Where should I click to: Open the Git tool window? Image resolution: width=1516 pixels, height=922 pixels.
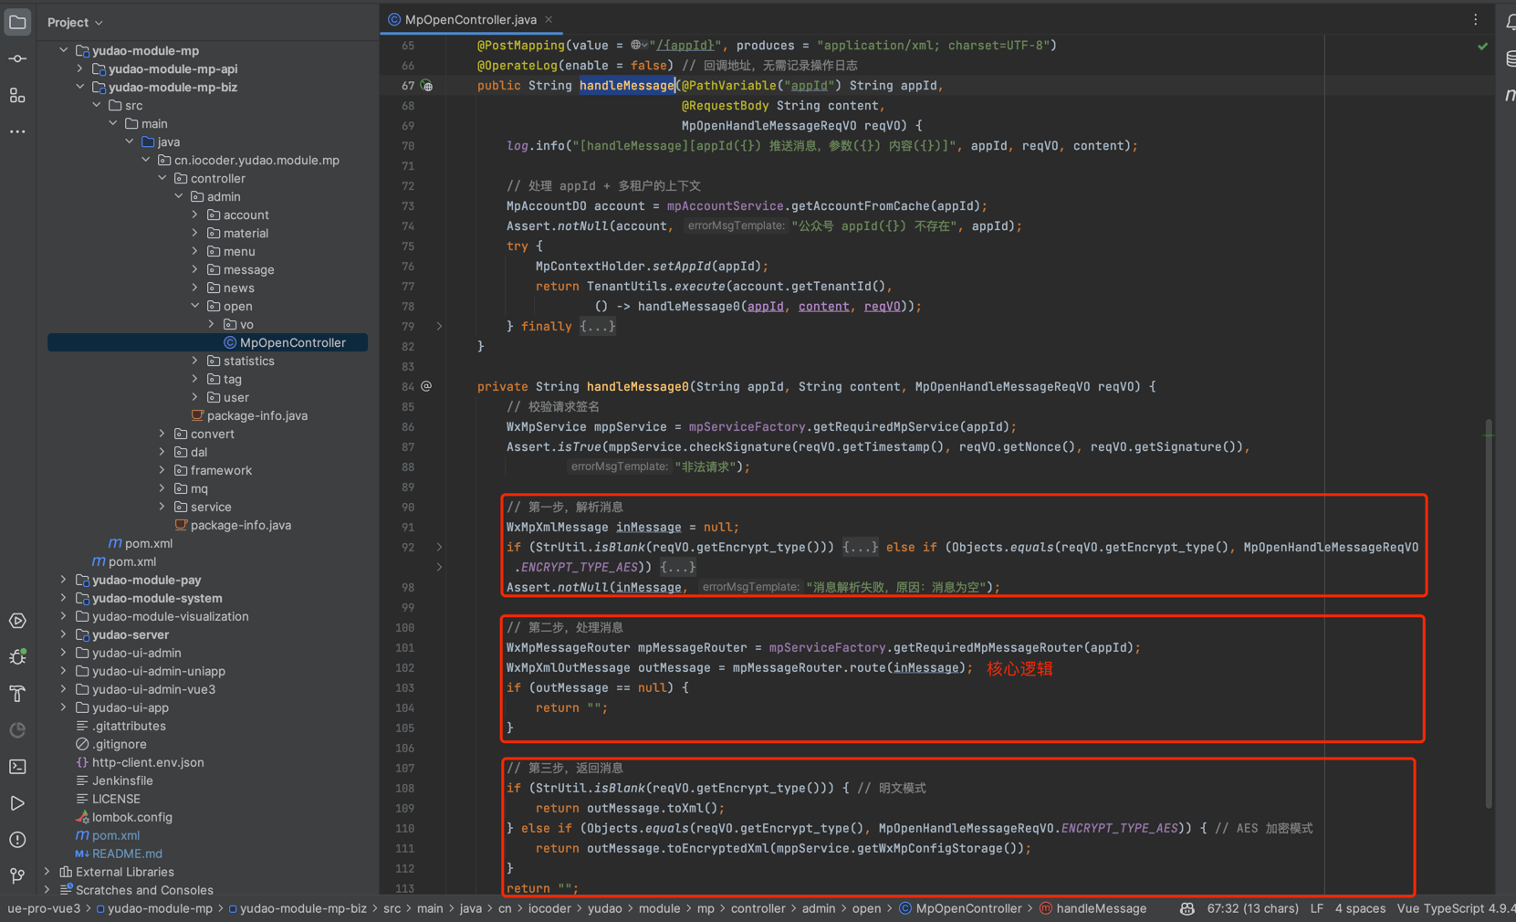tap(17, 876)
